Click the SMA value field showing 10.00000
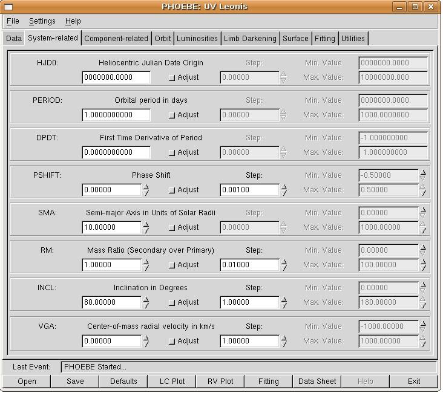This screenshot has height=393, width=443. [x=111, y=227]
